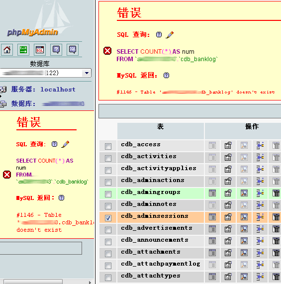
Task: Check the cdb_admingroups checkbox
Action: [108, 194]
